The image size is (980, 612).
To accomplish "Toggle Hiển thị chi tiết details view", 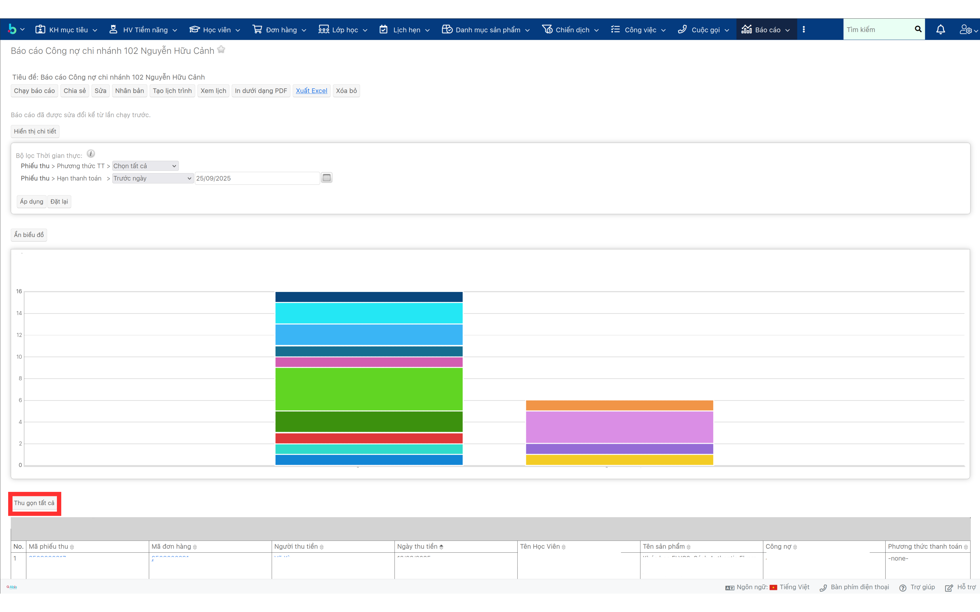I will click(x=35, y=131).
